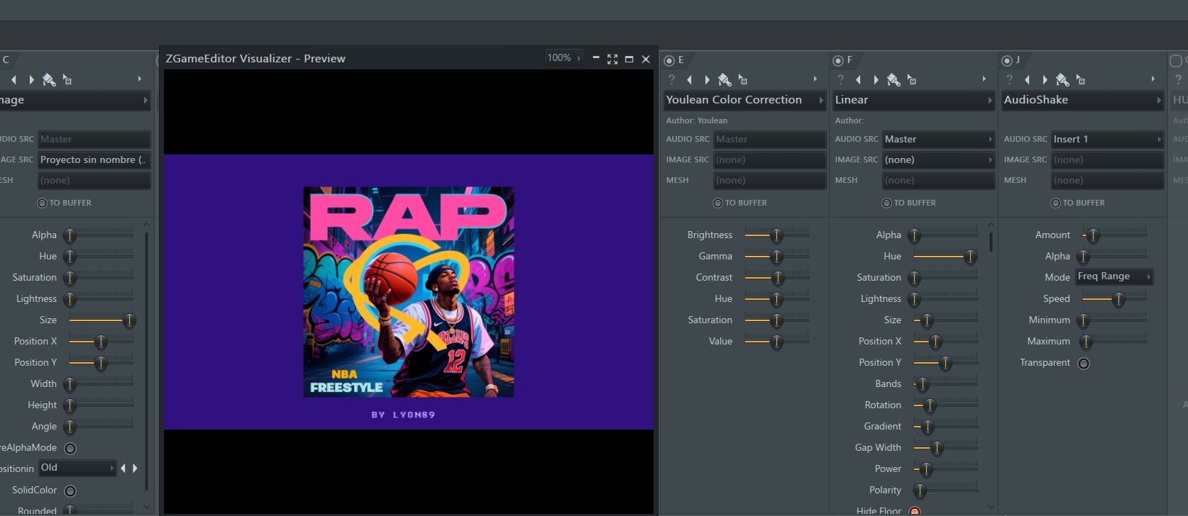The image size is (1188, 516).
Task: Open IMAGE SRC Proyecto sin nombre selector
Action: (94, 160)
